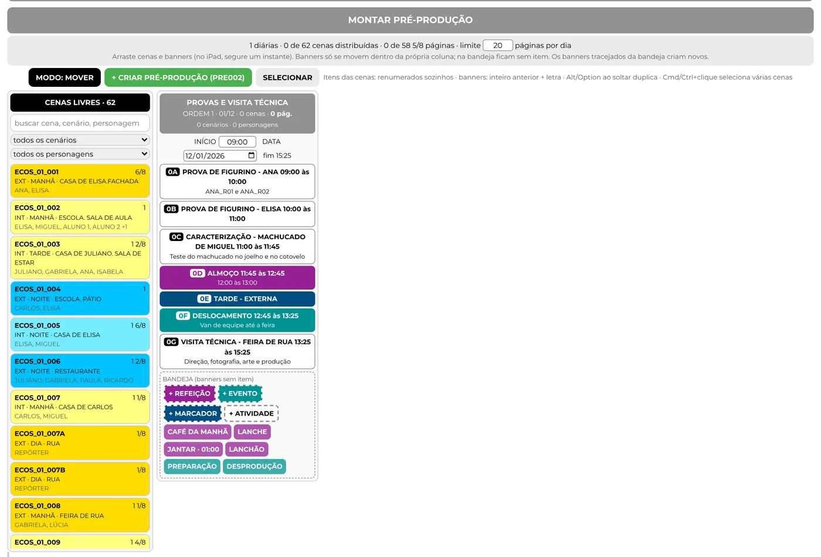
Task: Click the JANTAR · 01:00 tray banner
Action: point(193,449)
